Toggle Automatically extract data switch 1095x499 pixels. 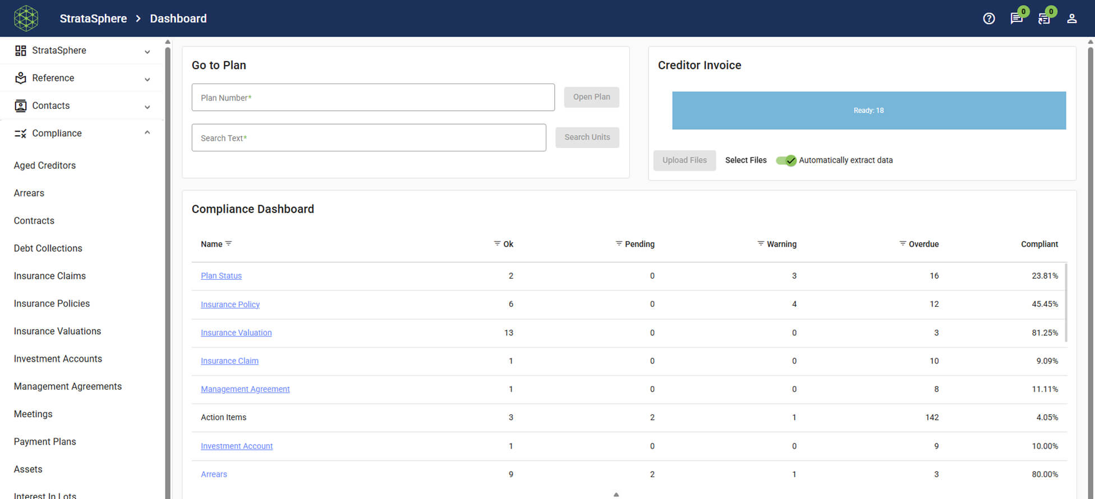[x=786, y=160]
